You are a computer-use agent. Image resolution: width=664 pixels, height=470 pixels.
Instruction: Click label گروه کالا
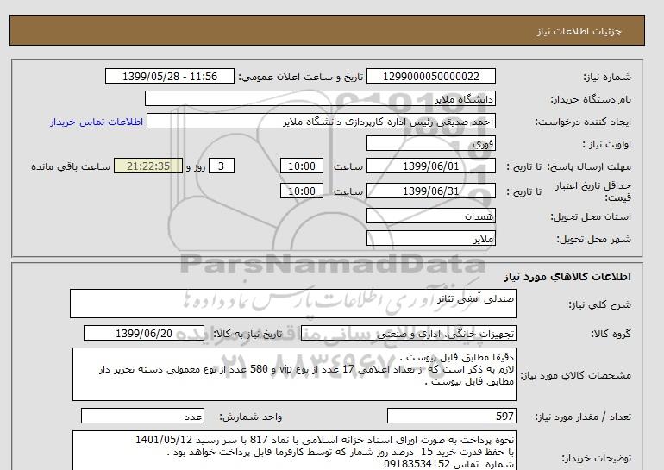[x=611, y=334]
